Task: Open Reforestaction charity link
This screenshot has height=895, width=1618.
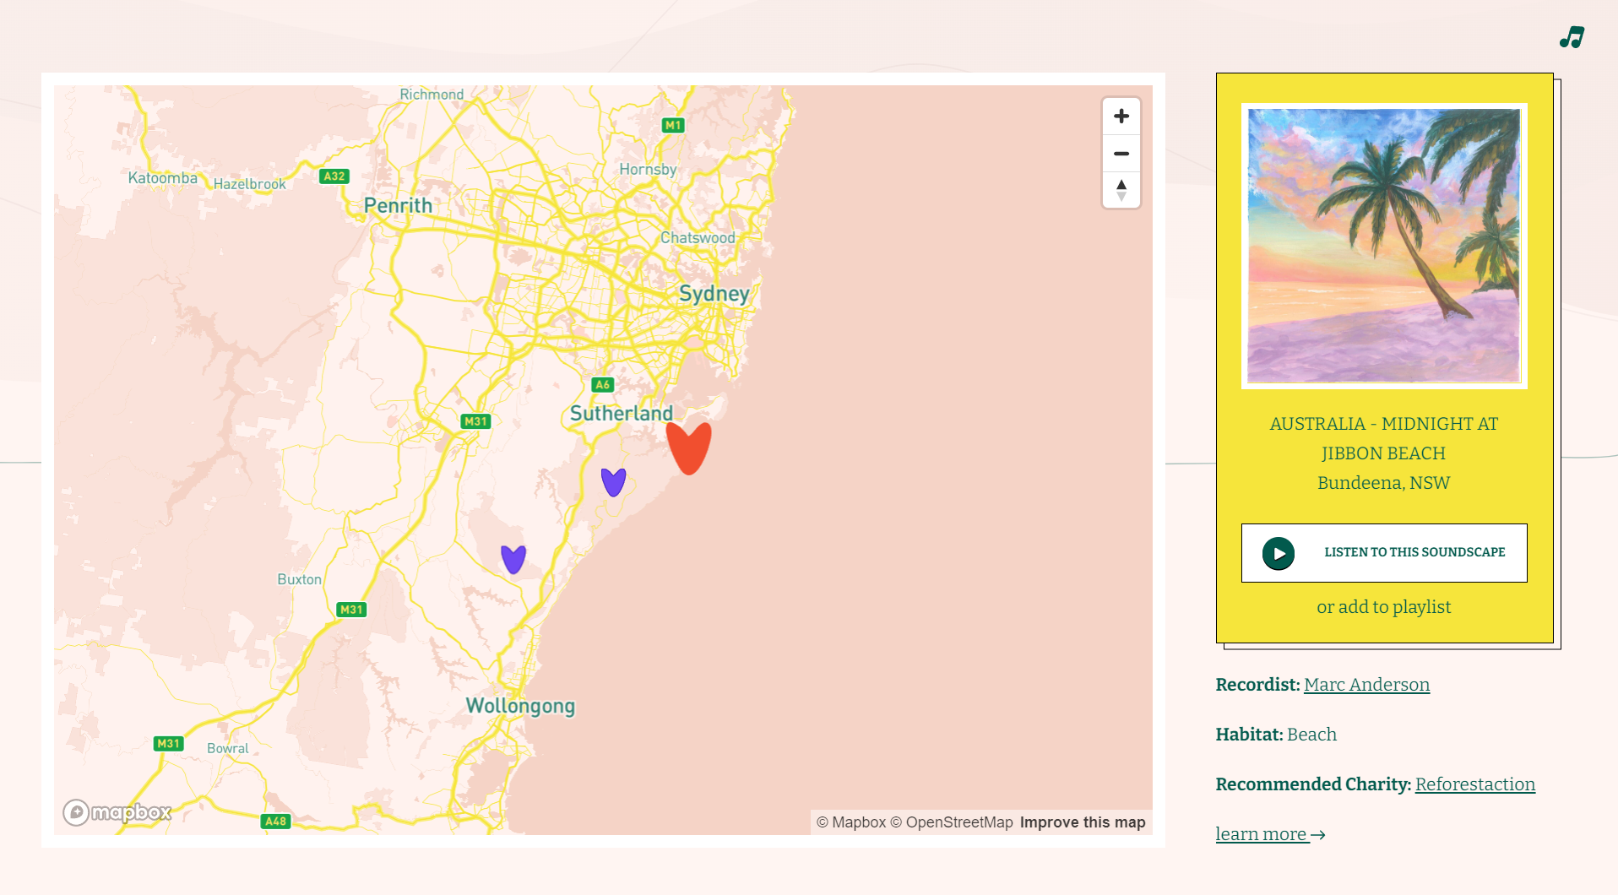Action: pyautogui.click(x=1475, y=784)
